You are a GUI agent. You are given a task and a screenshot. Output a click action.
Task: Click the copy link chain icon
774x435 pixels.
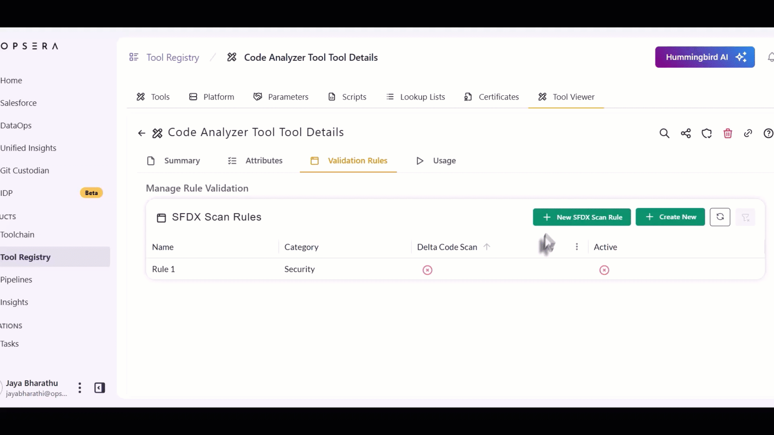[x=748, y=133]
